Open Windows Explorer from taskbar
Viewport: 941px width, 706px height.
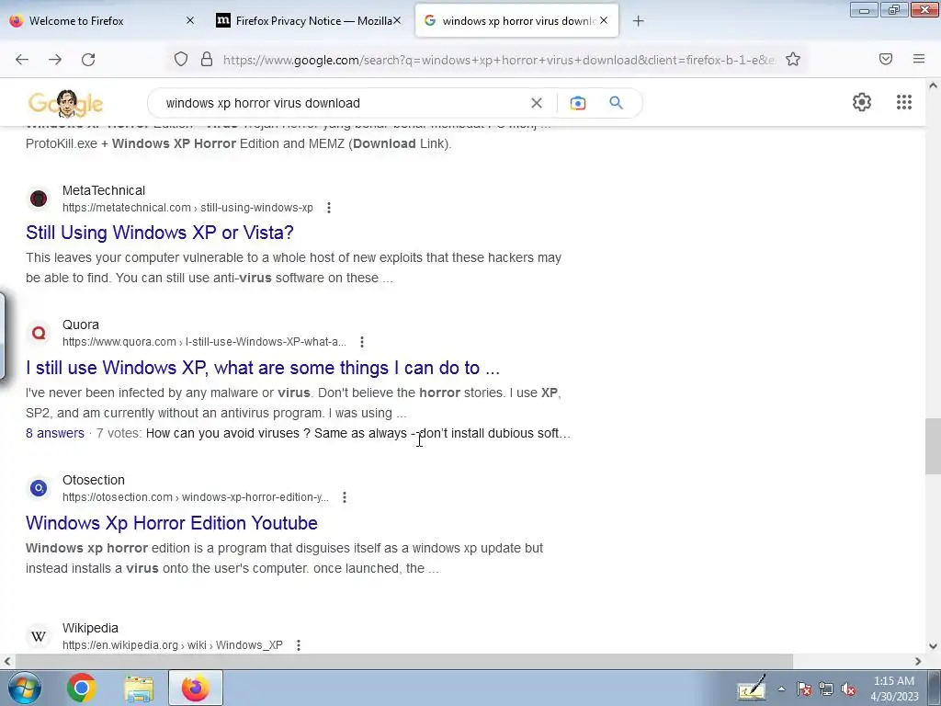click(139, 688)
